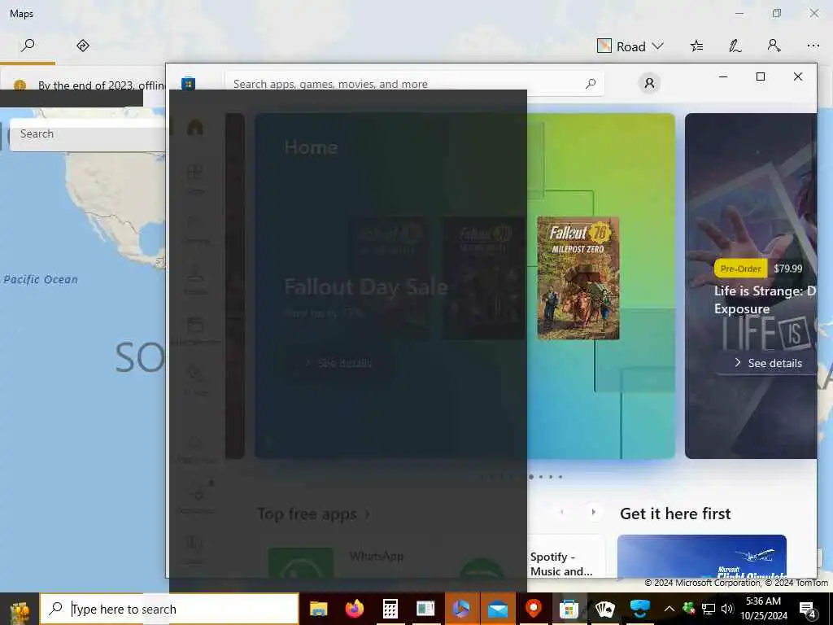Select the Windows Ink pen icon in Maps

[735, 46]
